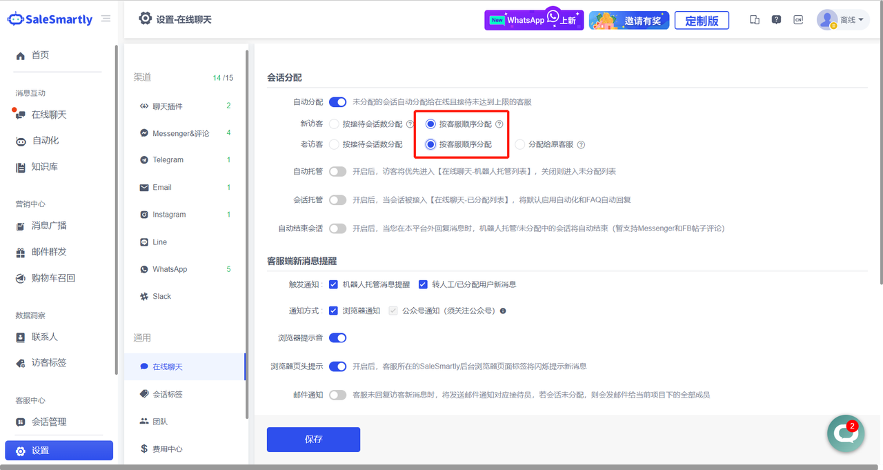
Task: Go to 会话标签 settings
Action: [167, 394]
